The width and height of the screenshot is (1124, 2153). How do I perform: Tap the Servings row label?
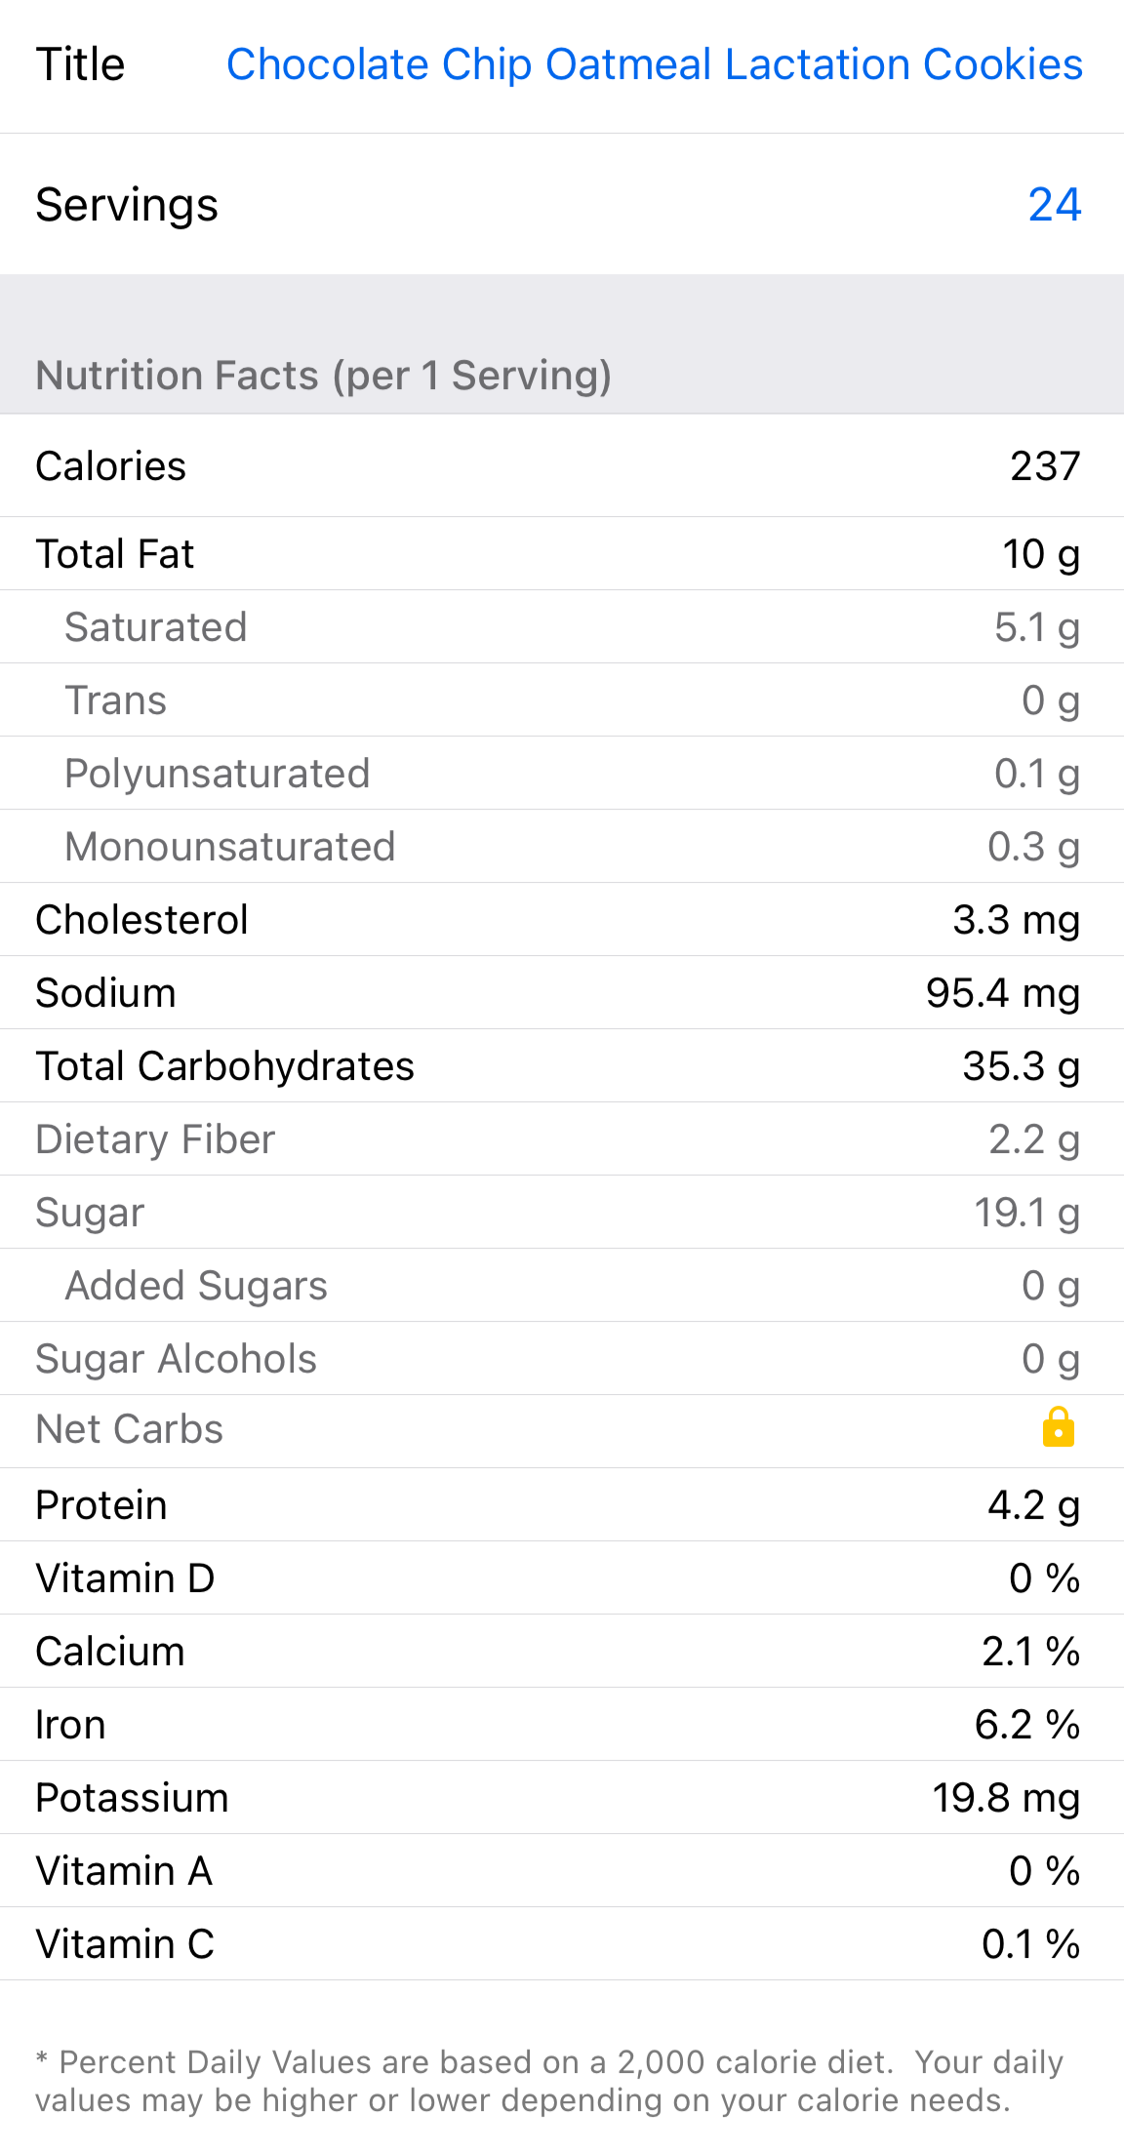click(127, 205)
